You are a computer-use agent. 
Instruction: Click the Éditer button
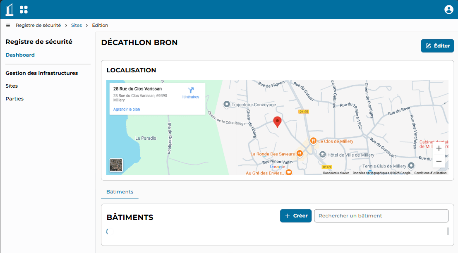pyautogui.click(x=437, y=46)
